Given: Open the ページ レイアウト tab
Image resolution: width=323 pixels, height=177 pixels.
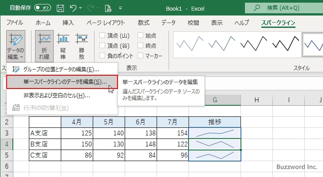Looking at the screenshot, I should 106,23.
